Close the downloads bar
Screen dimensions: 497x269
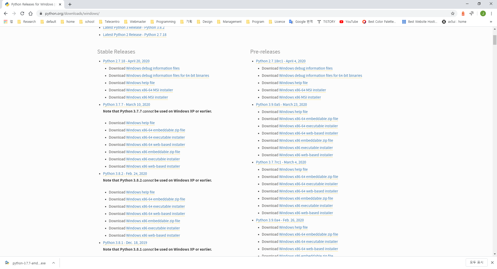pyautogui.click(x=492, y=263)
